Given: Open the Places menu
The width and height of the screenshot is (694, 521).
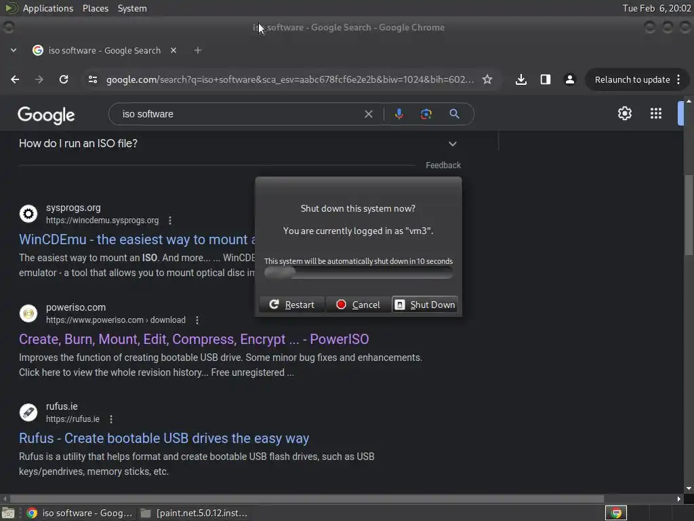Looking at the screenshot, I should click(95, 8).
